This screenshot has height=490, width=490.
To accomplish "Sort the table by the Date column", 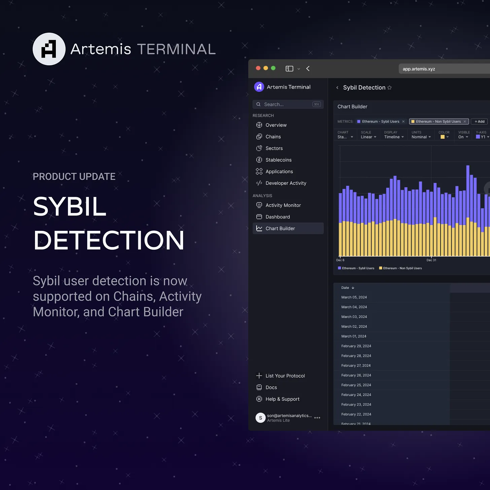I will (348, 288).
